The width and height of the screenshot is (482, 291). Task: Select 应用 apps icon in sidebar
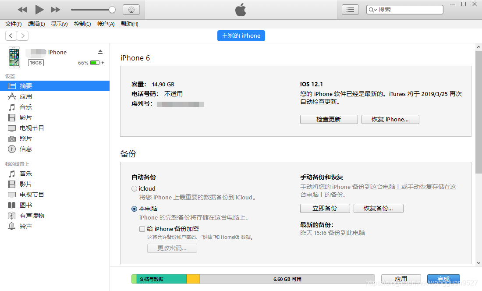(x=12, y=96)
